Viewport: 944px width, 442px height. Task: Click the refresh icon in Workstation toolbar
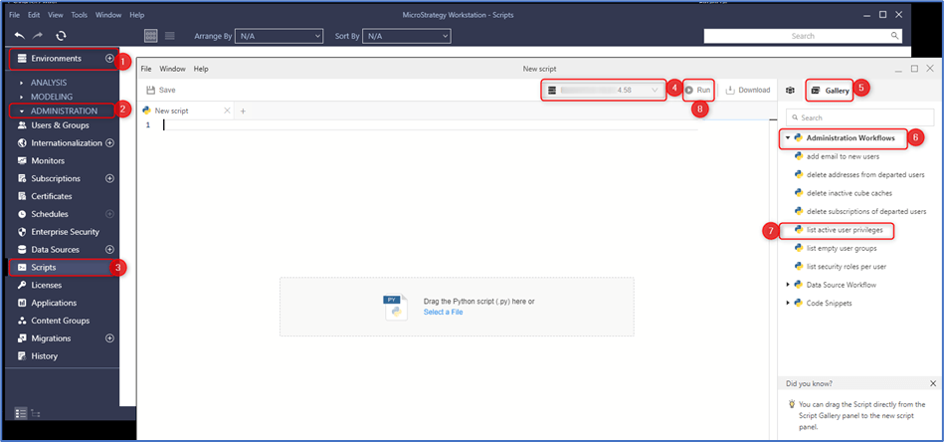[x=61, y=36]
